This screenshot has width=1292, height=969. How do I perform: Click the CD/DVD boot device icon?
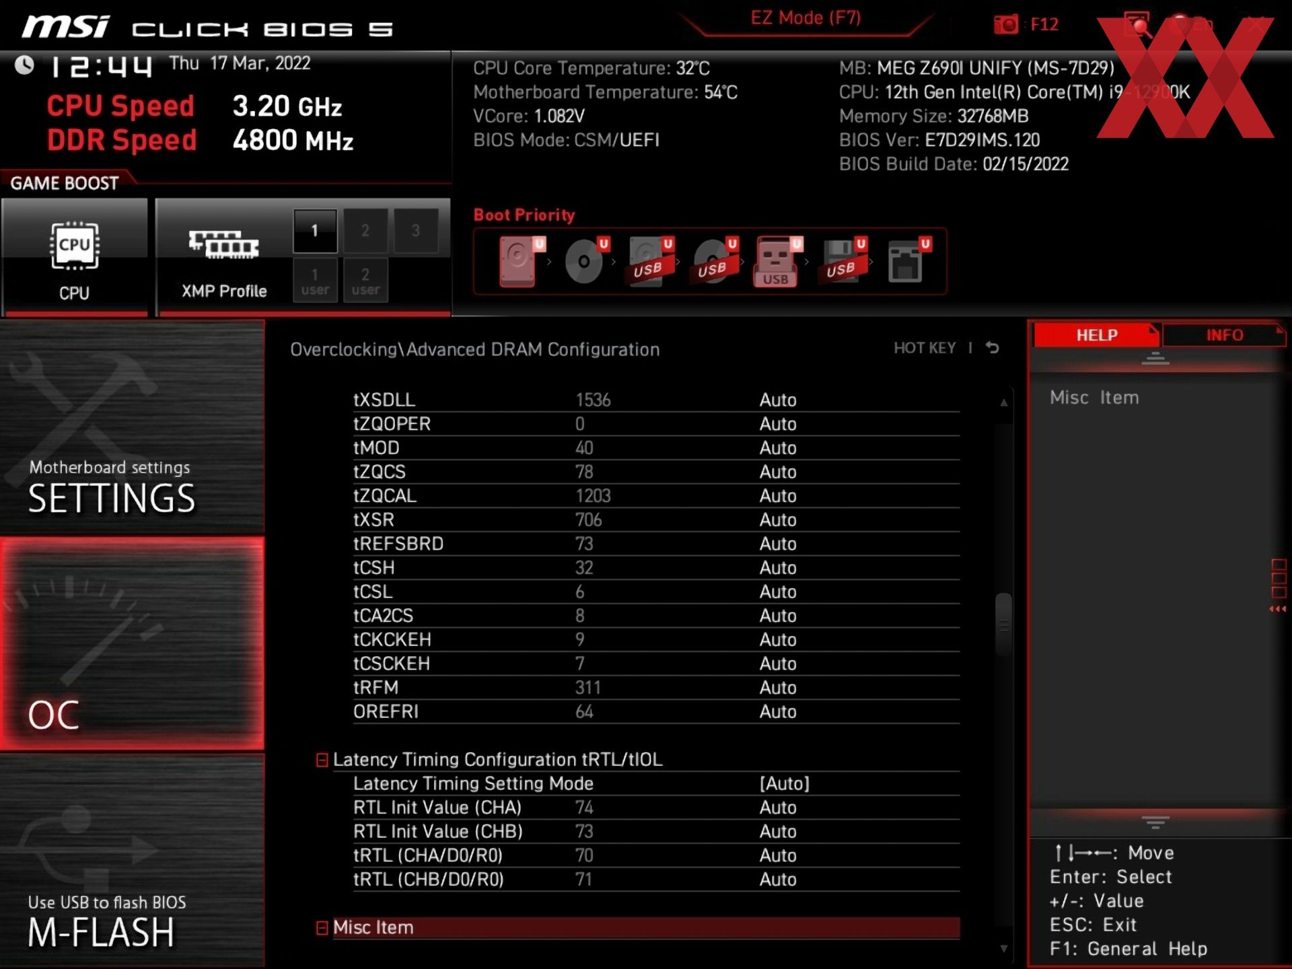tap(586, 261)
